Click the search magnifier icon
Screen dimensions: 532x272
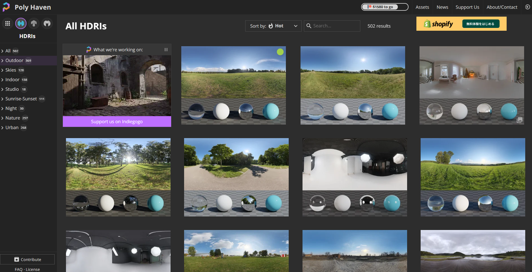pyautogui.click(x=309, y=26)
